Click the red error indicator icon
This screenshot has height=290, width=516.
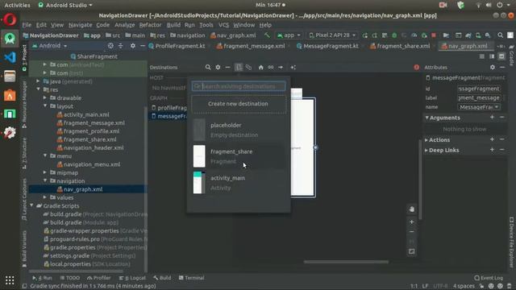point(417,67)
